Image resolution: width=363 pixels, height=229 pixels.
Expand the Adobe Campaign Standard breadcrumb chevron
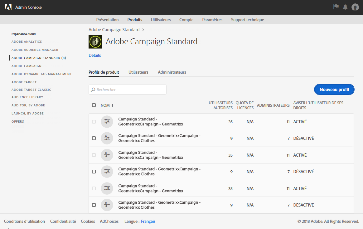point(143,30)
